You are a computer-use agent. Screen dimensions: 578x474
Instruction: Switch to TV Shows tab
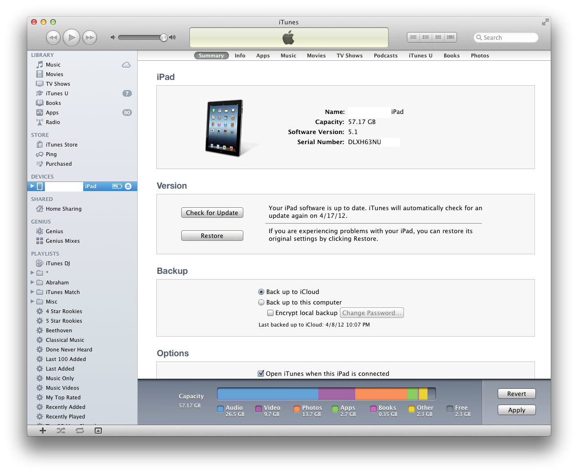coord(349,56)
